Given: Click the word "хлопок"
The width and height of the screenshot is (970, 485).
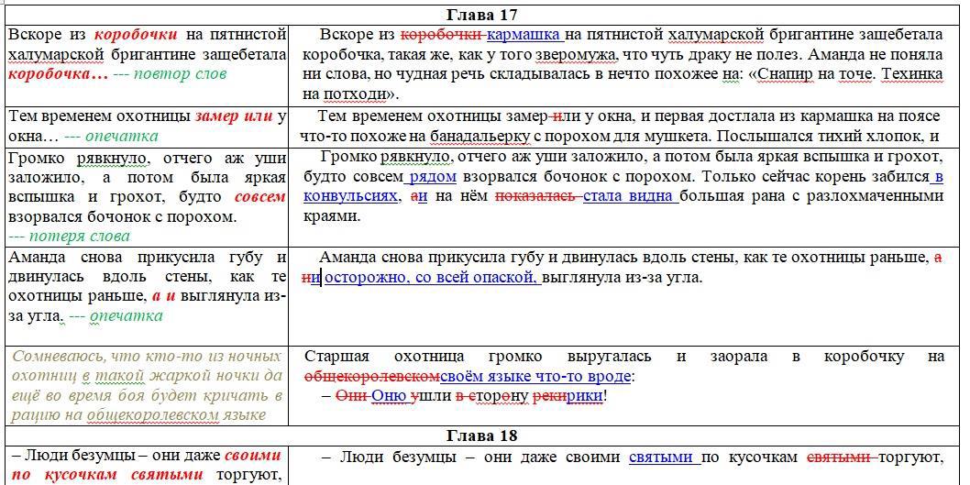Looking at the screenshot, I should tap(895, 136).
